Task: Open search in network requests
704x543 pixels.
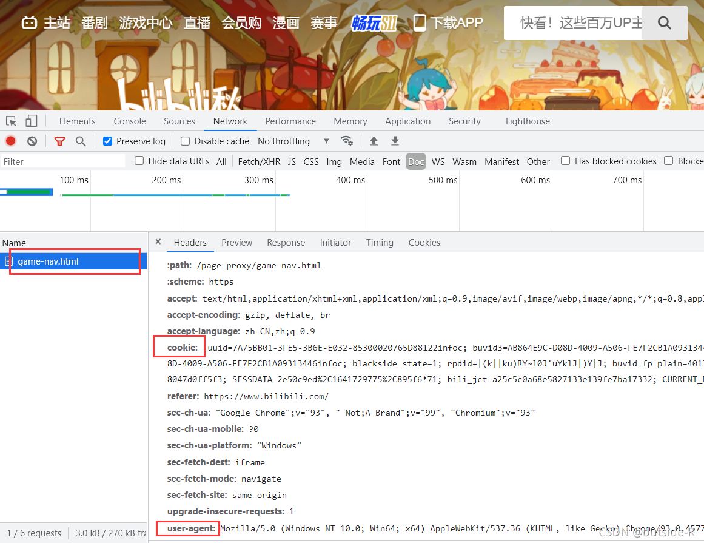Action: click(x=81, y=141)
